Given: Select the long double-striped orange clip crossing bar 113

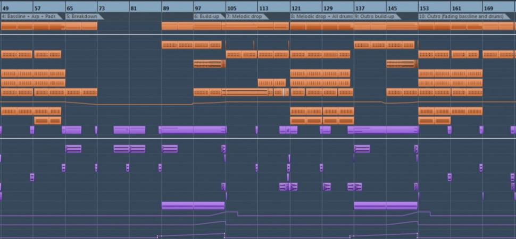Looking at the screenshot, I should (245, 92).
